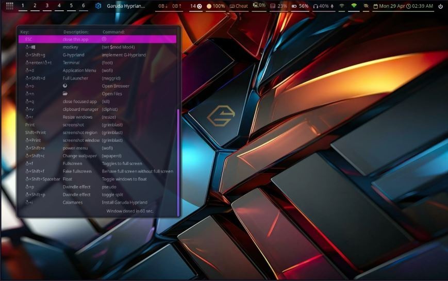
Task: Click the upload speed 0B indicator
Action: coord(177,6)
